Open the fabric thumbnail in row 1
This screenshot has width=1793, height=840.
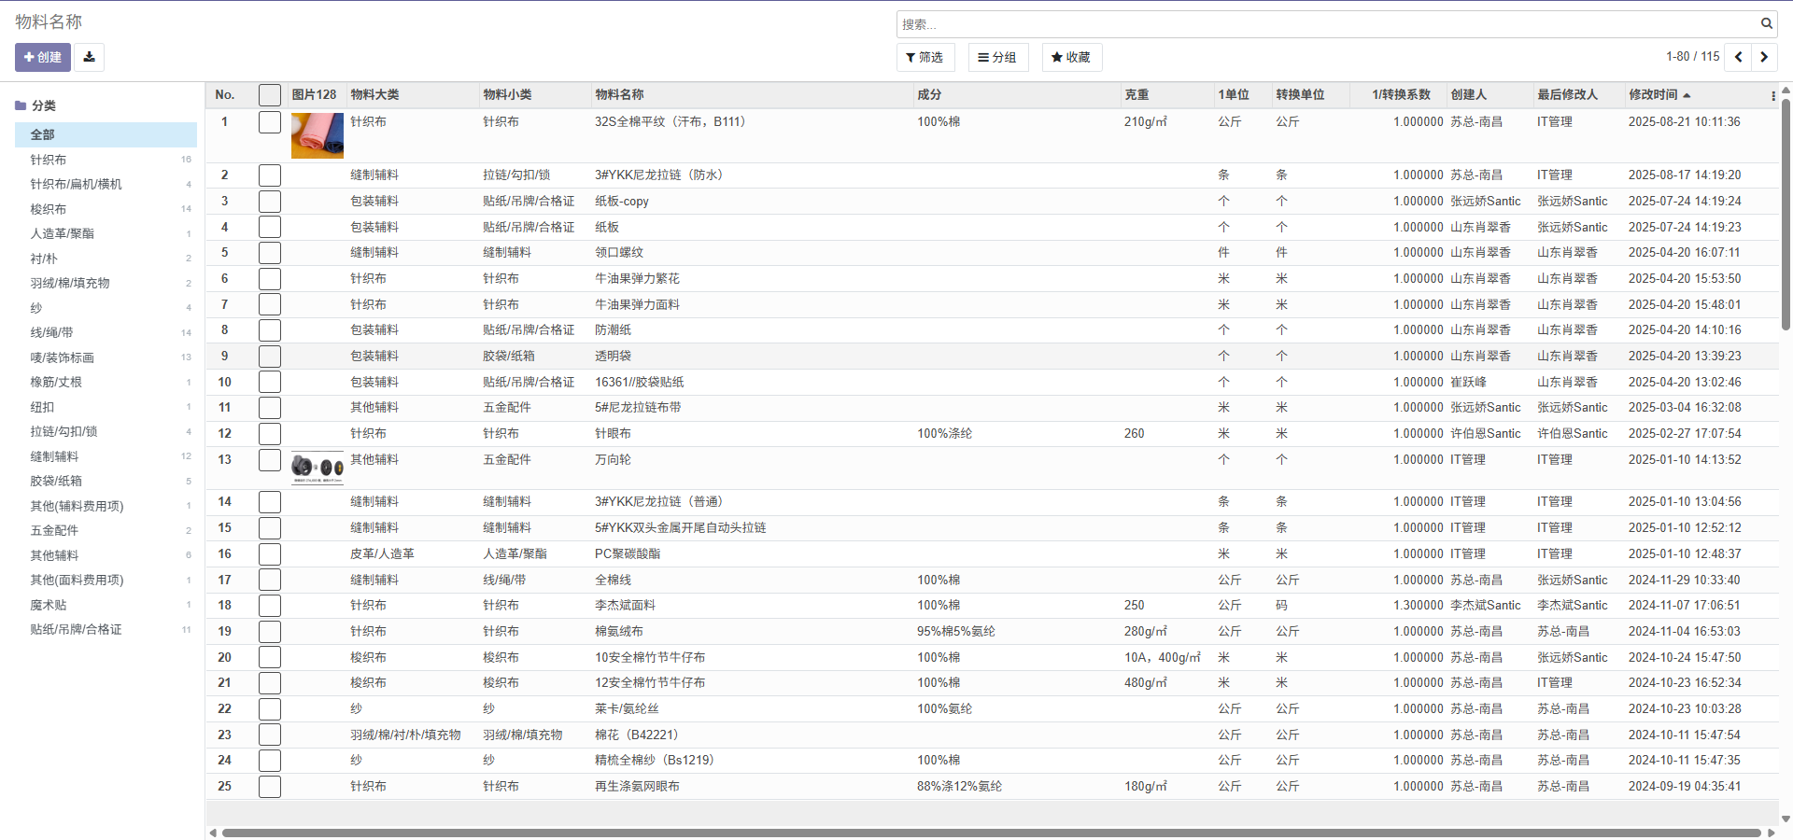point(317,135)
